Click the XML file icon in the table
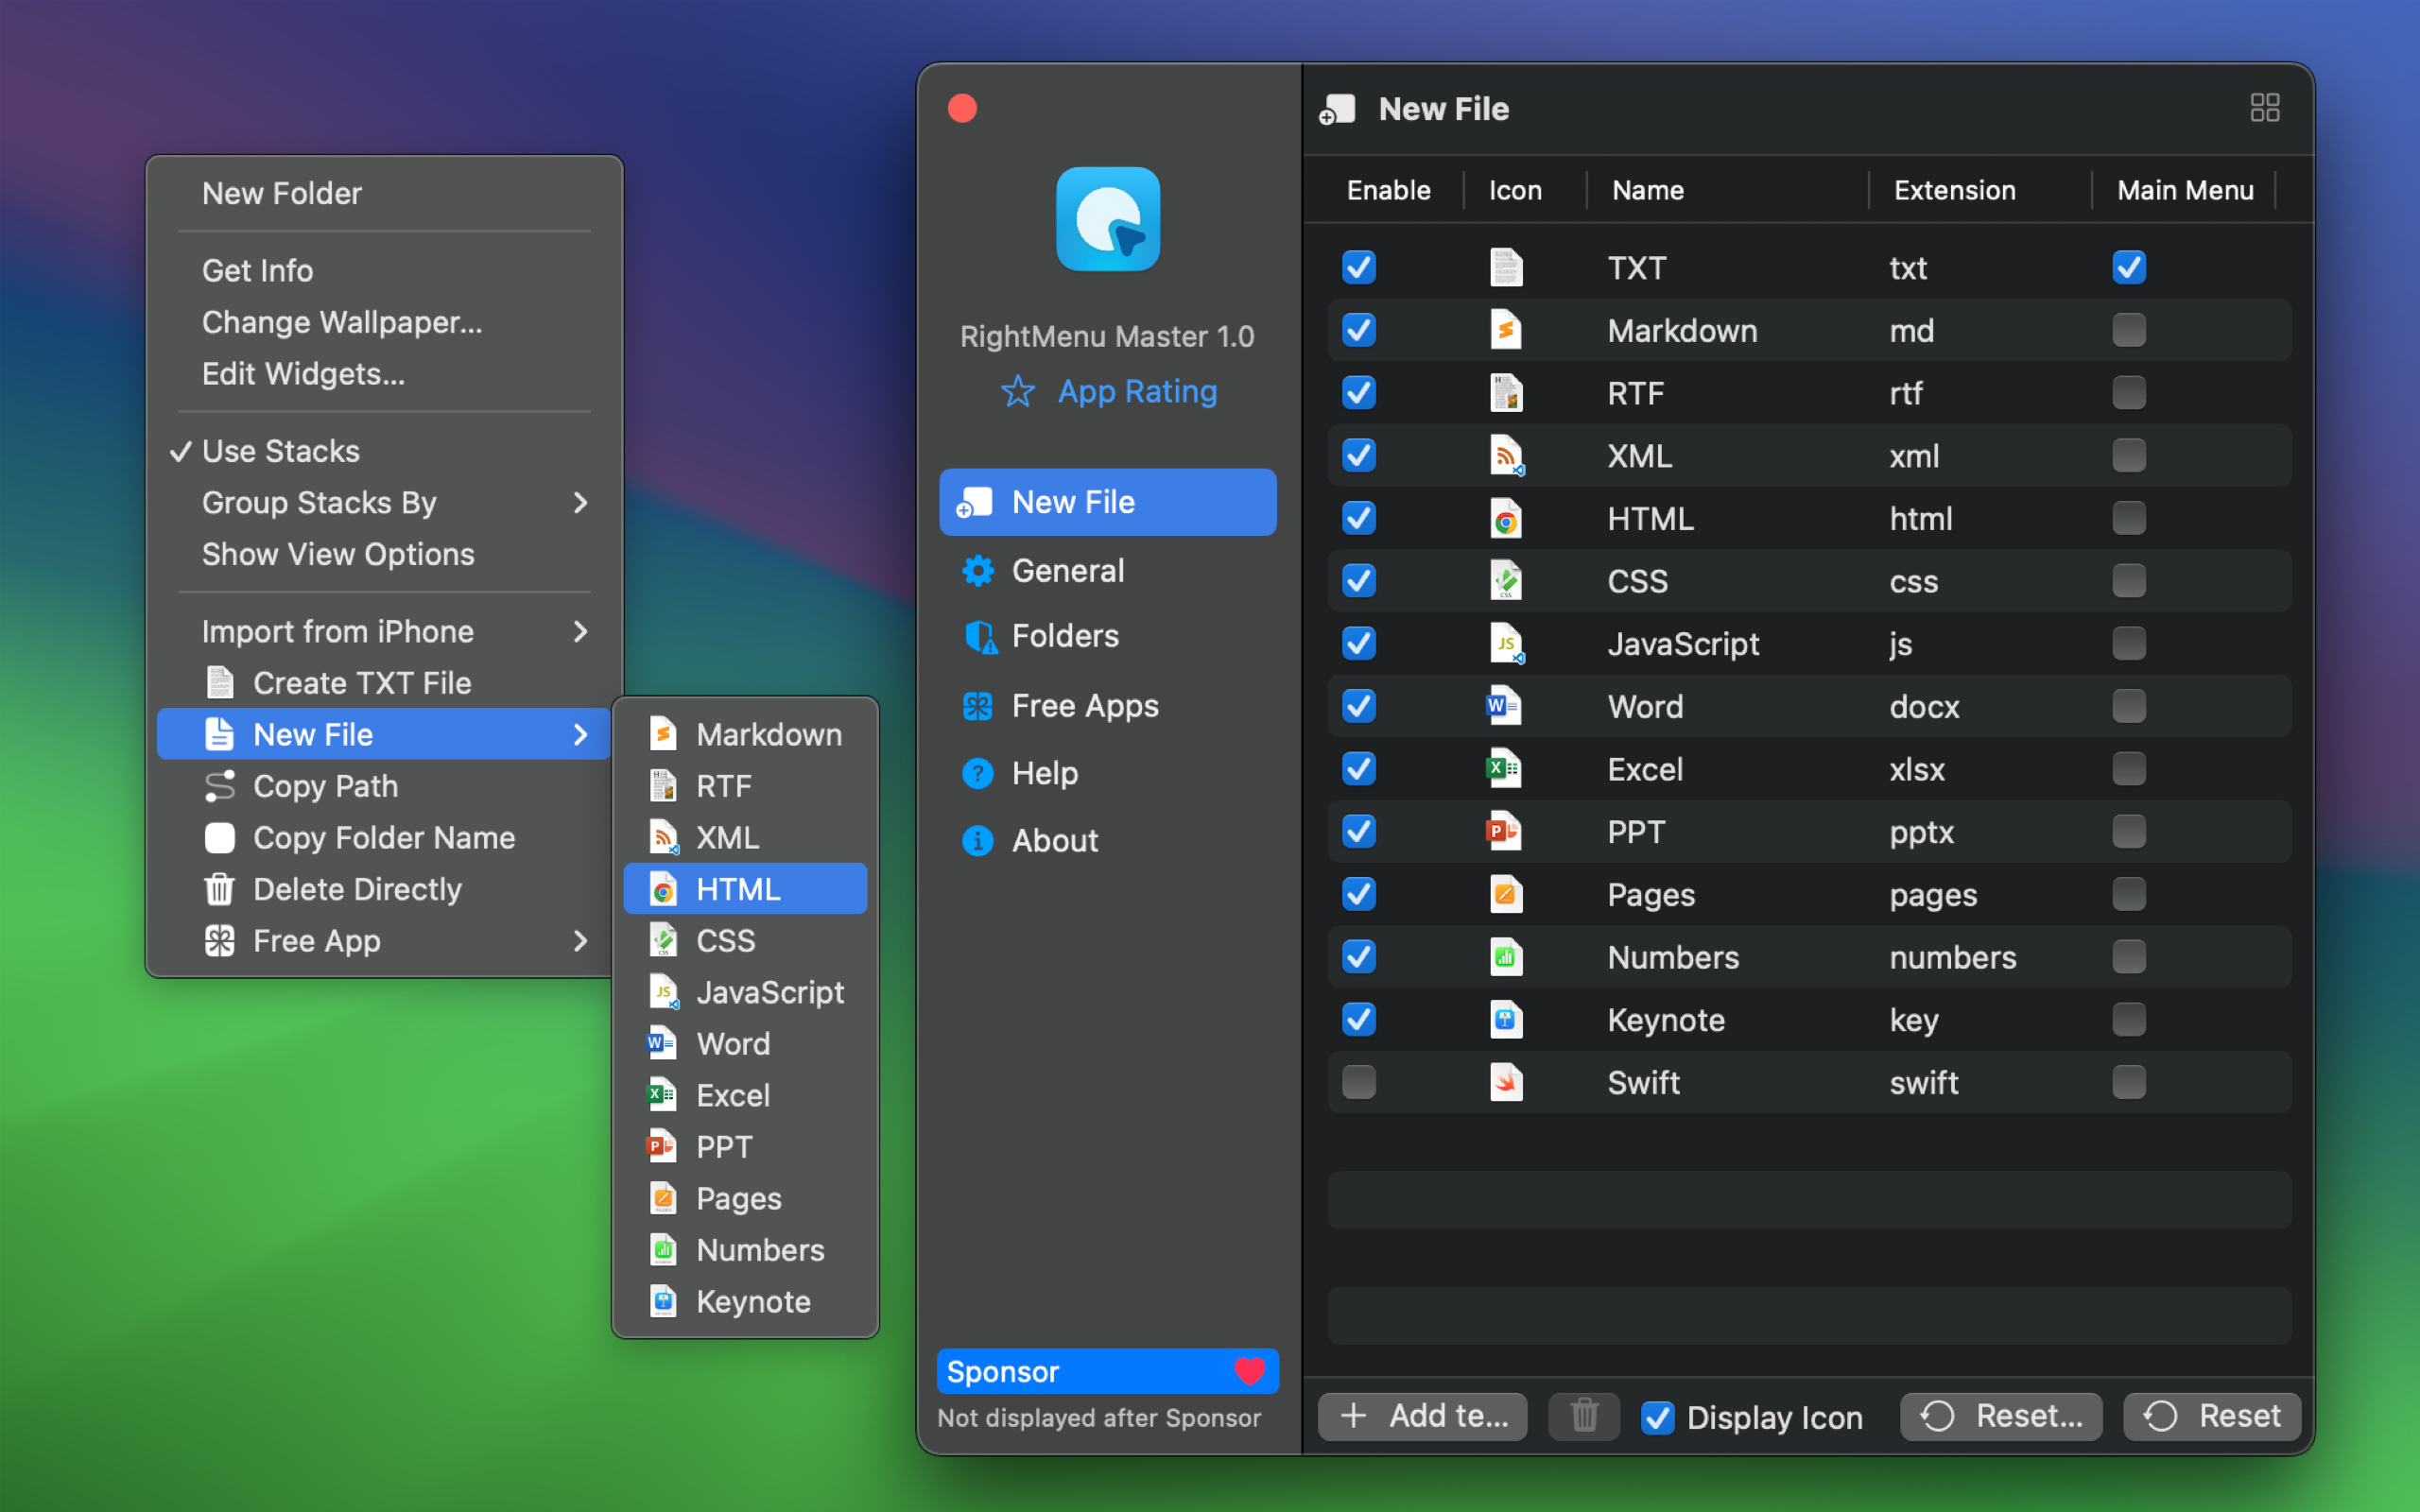 1506,456
